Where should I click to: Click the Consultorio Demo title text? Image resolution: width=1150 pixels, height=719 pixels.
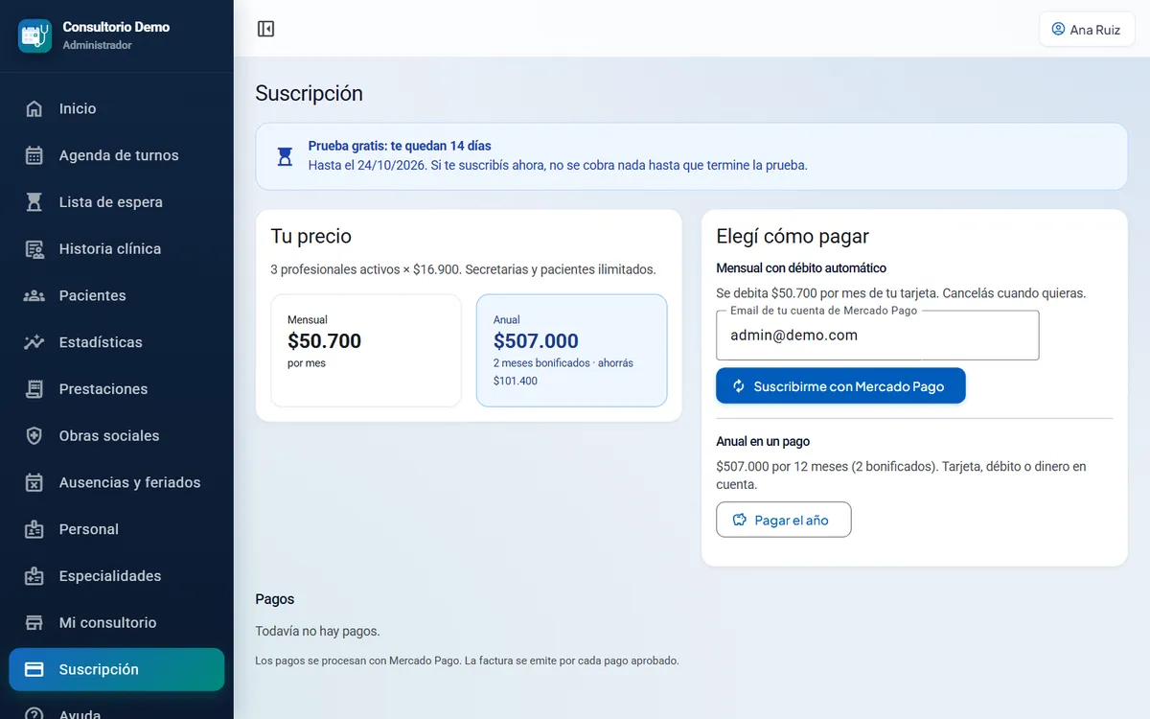(116, 27)
